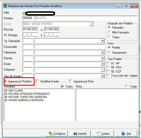The image size is (141, 138).
Task: Click the Dt. Entrega end date field
Action: (x=52, y=35)
